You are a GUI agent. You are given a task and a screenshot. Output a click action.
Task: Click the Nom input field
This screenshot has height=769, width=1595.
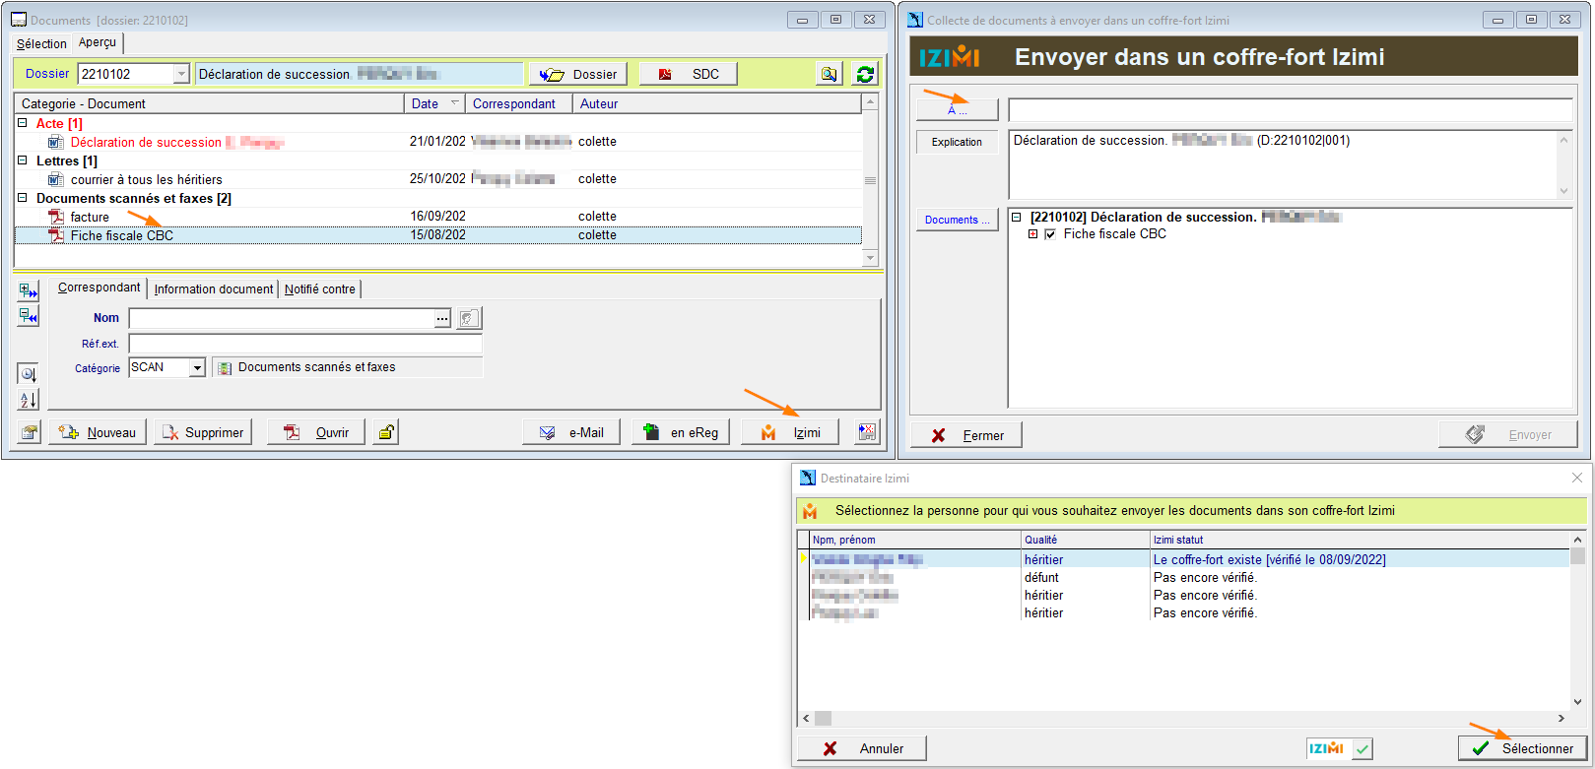tap(282, 318)
